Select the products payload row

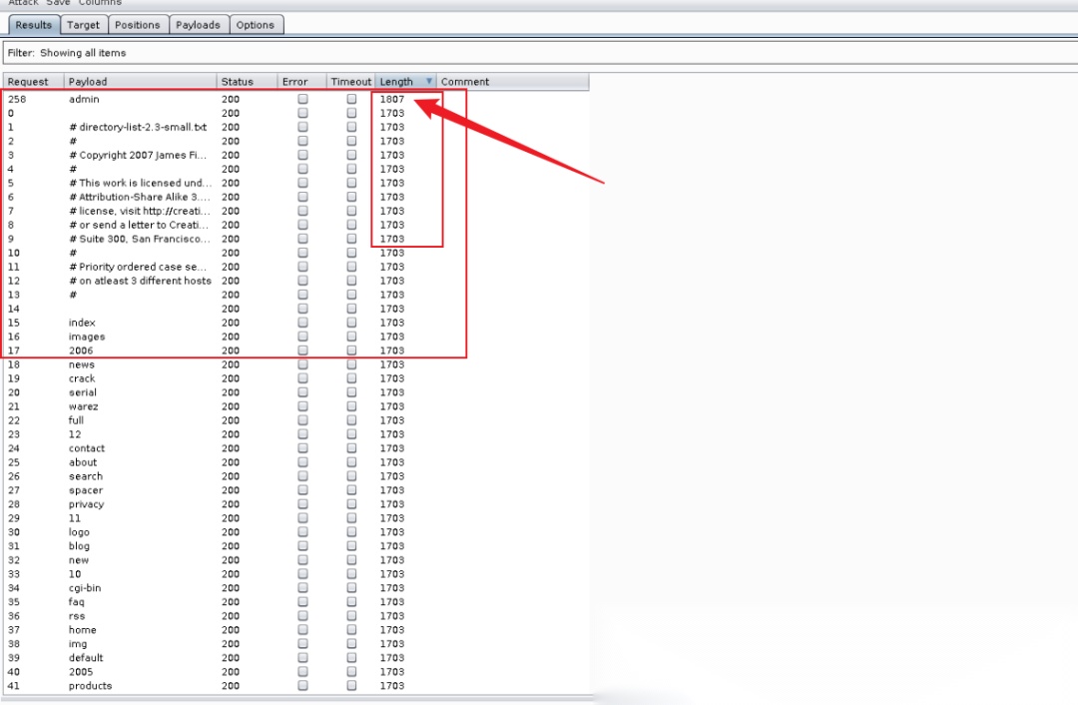(x=296, y=686)
